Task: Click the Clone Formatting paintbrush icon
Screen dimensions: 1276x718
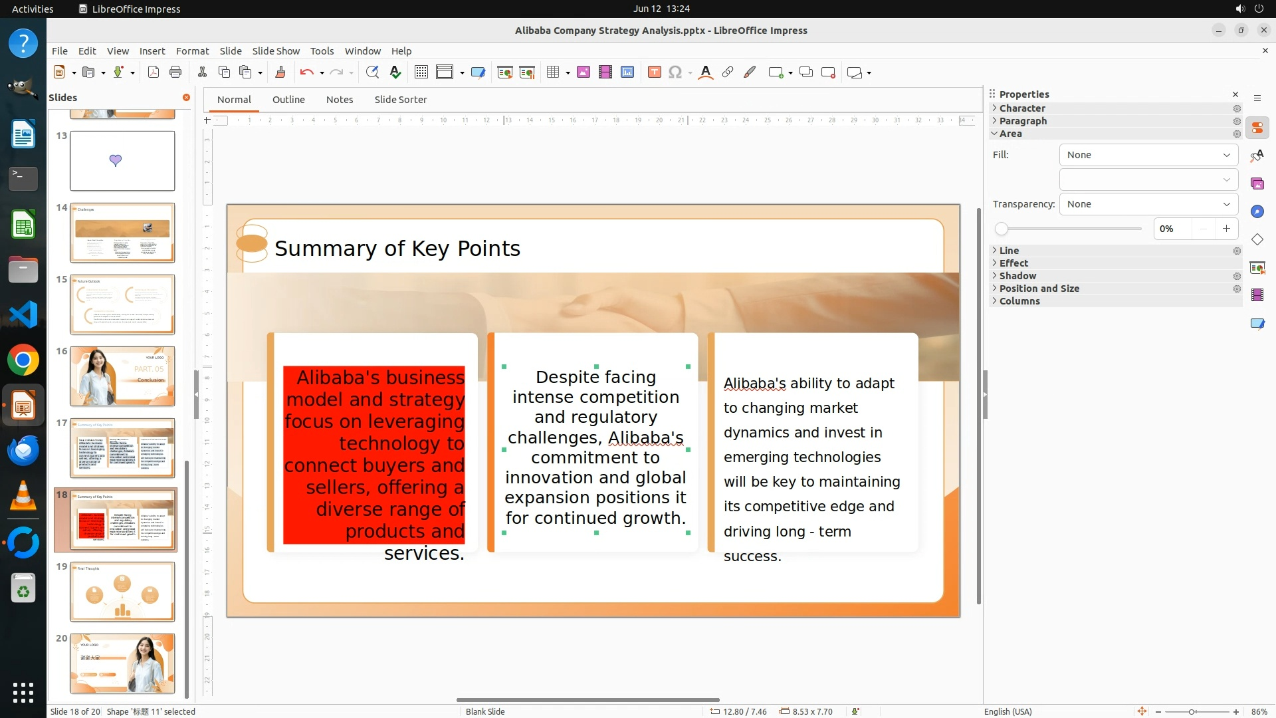Action: [280, 72]
